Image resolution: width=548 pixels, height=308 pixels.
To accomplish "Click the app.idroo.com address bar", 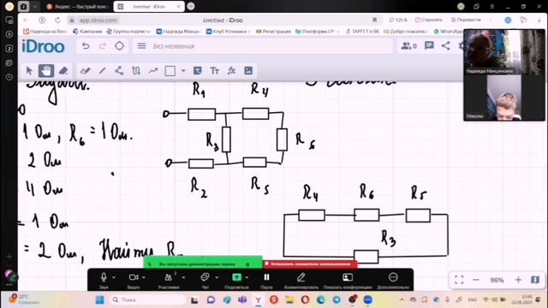I will 98,21.
